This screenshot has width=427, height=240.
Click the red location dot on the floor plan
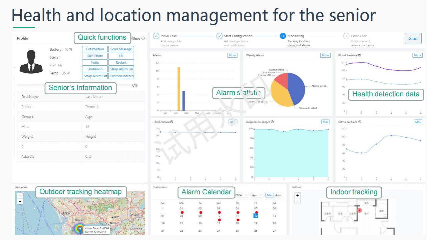(360, 210)
